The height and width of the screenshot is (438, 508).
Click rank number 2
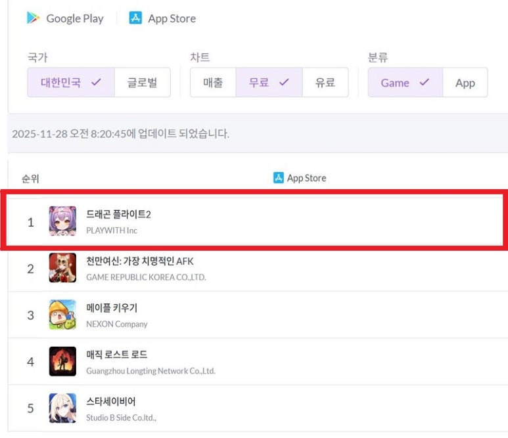pyautogui.click(x=30, y=269)
